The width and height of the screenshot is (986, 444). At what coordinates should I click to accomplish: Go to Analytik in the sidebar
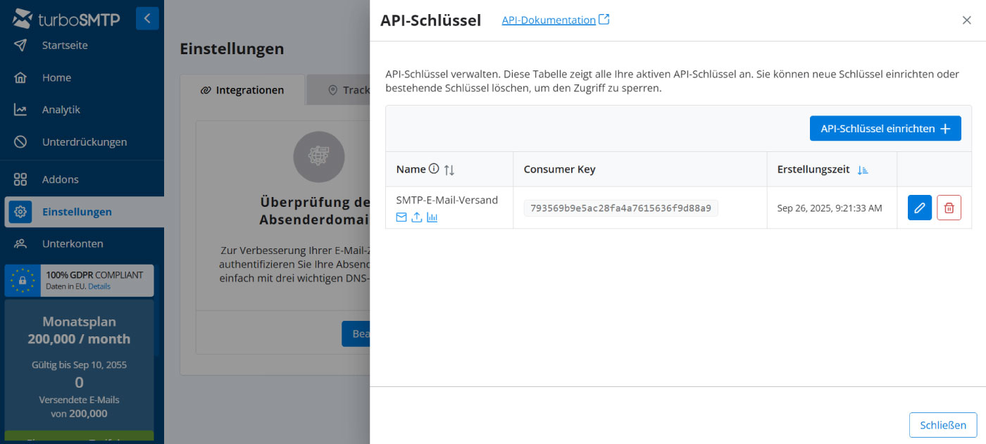[x=61, y=110]
